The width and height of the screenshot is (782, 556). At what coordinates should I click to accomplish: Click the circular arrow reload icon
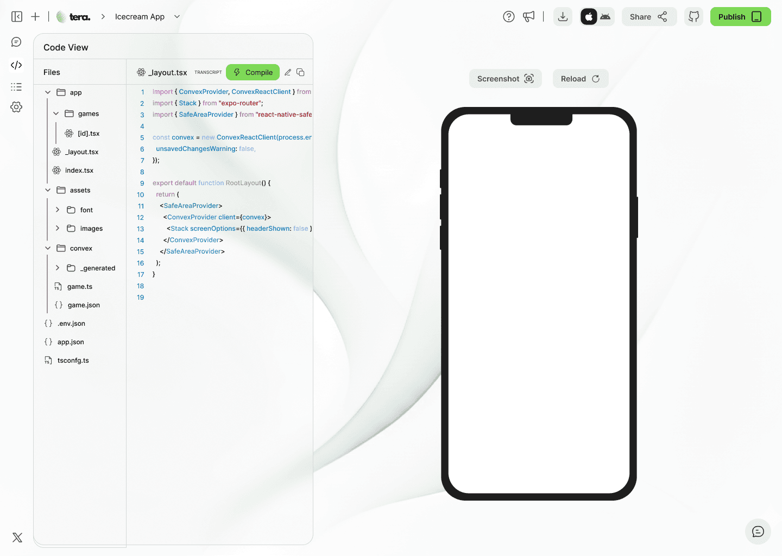click(596, 79)
